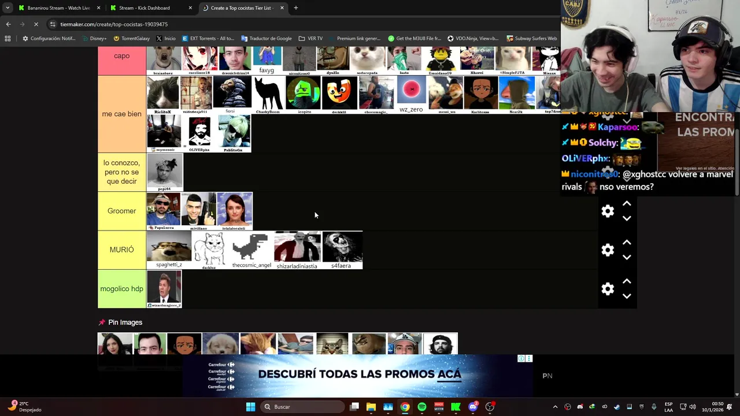The image size is (740, 416).
Task: Close the Bananirou Stream tab
Action: (x=98, y=8)
